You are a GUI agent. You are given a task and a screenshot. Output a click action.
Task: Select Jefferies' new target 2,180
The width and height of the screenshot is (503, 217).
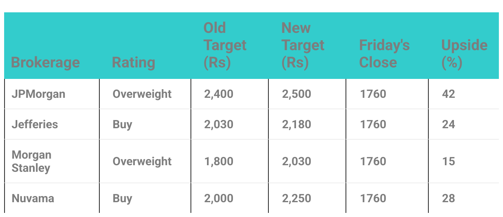click(x=296, y=124)
